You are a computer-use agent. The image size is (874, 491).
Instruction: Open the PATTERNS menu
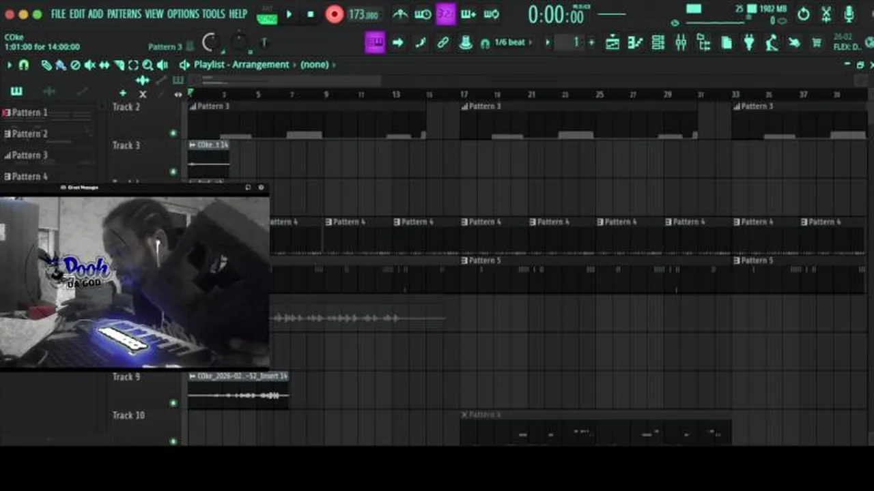[124, 14]
